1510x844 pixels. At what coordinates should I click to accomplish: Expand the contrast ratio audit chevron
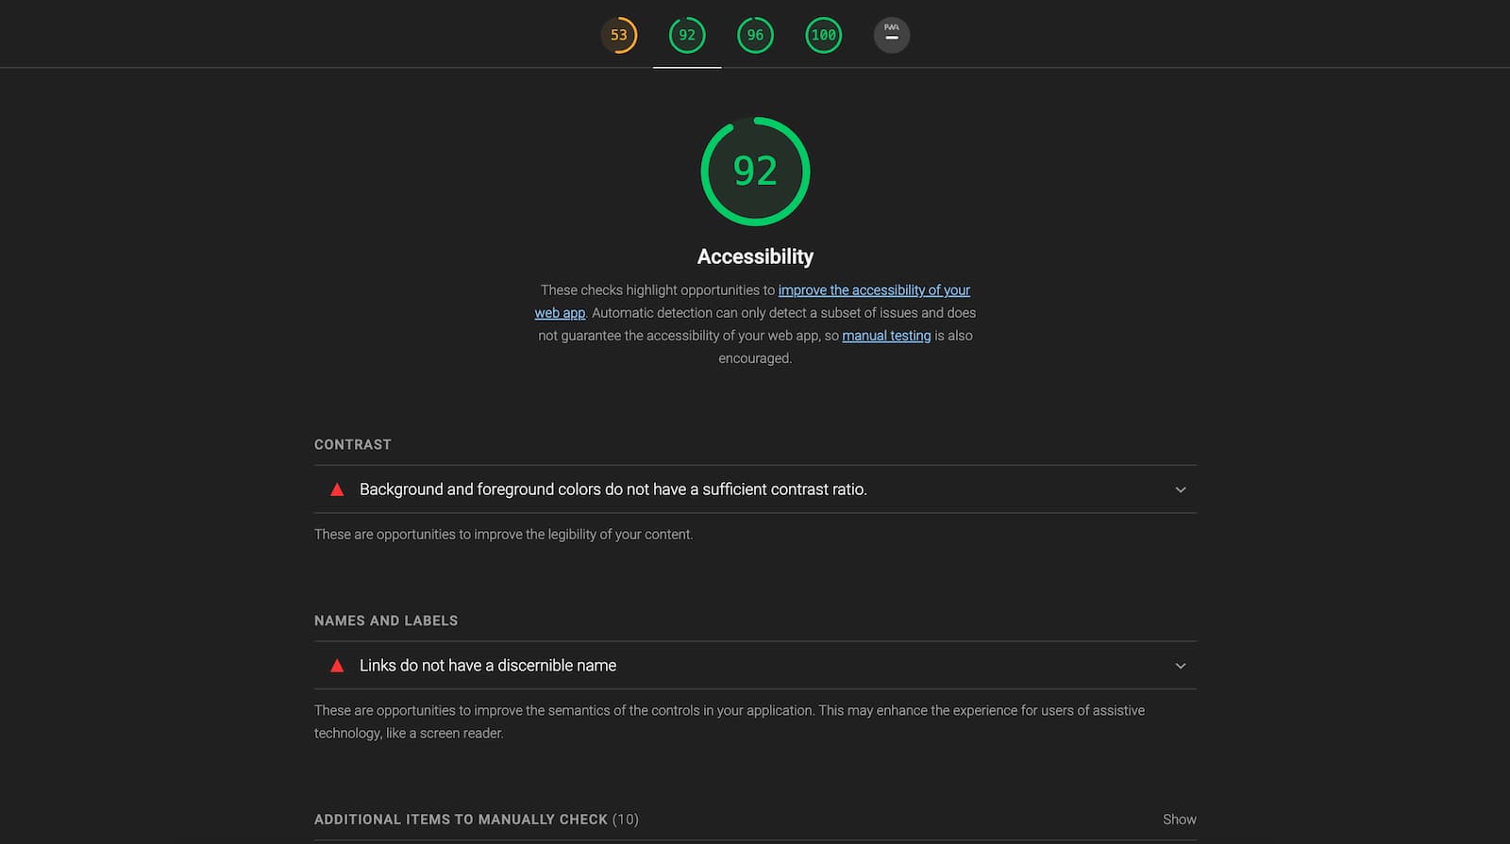coord(1181,489)
